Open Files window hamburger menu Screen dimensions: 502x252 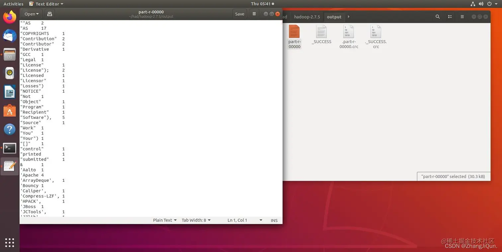pos(462,17)
